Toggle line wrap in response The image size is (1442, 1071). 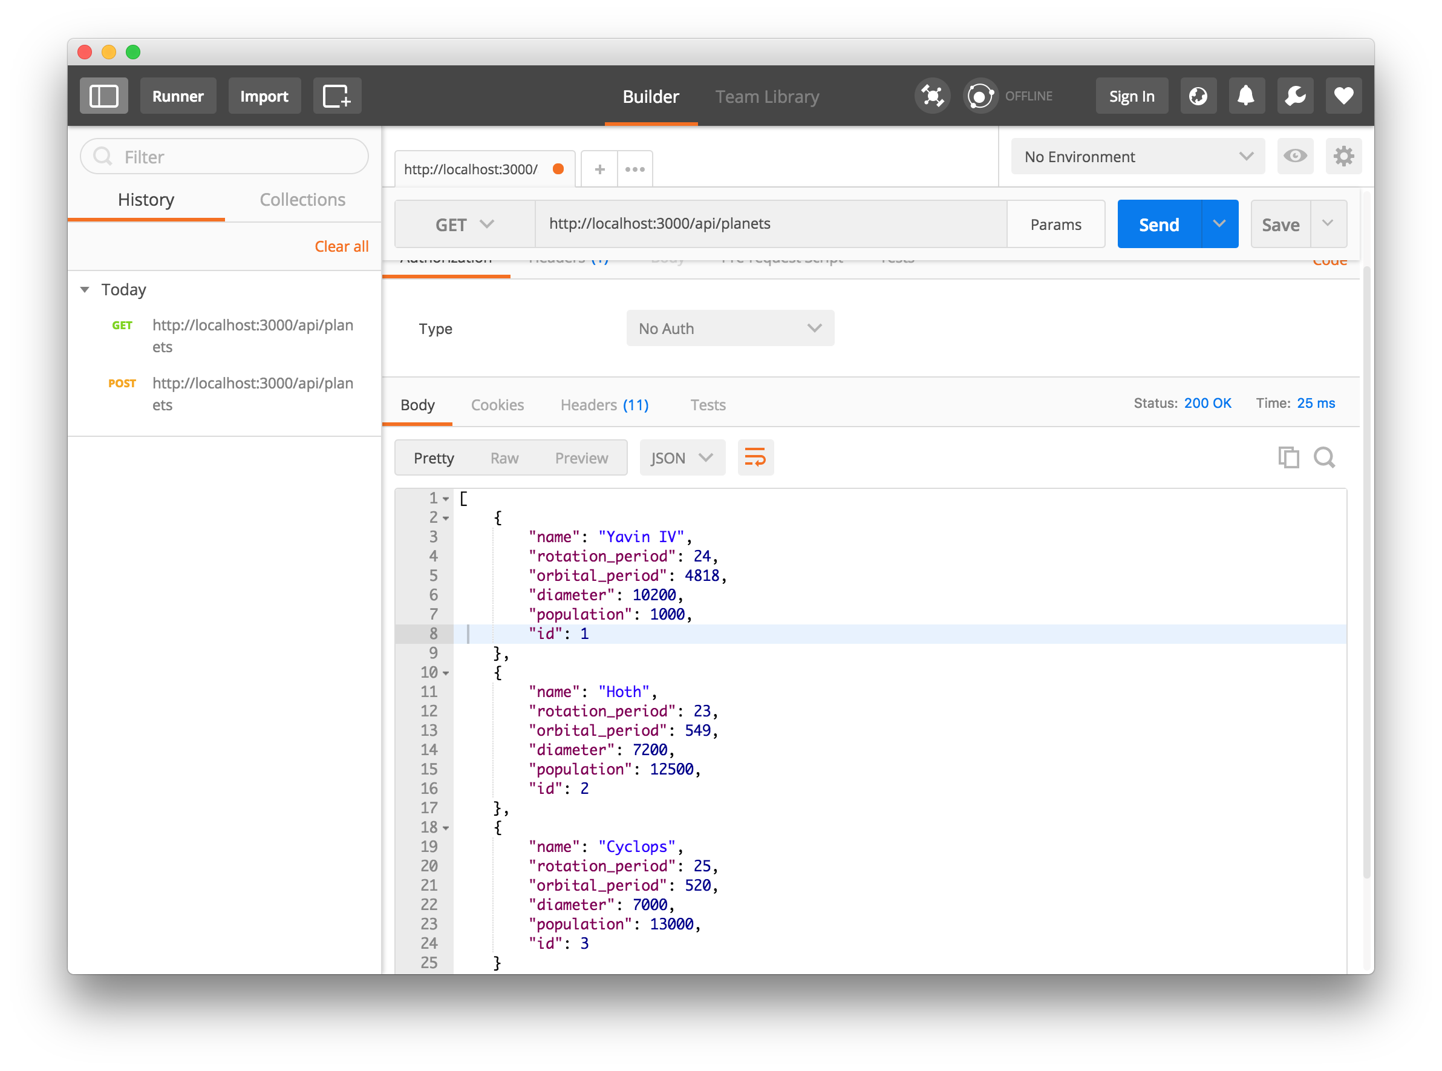[x=755, y=457]
